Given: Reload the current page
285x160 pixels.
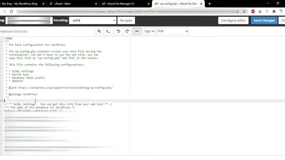Looking at the screenshot, I should pos(11,12).
